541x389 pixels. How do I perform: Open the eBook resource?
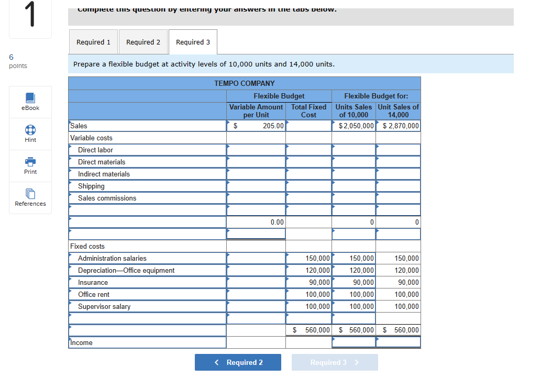pos(30,102)
